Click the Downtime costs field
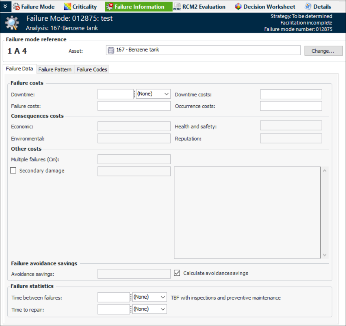The height and width of the screenshot is (326, 346). click(x=291, y=94)
